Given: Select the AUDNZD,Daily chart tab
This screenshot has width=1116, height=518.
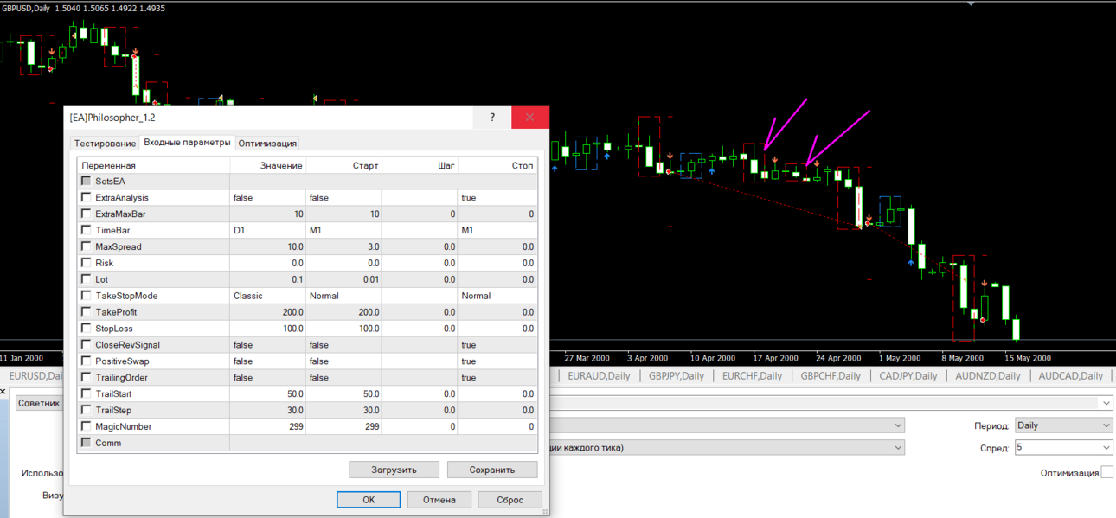Looking at the screenshot, I should pos(987,376).
